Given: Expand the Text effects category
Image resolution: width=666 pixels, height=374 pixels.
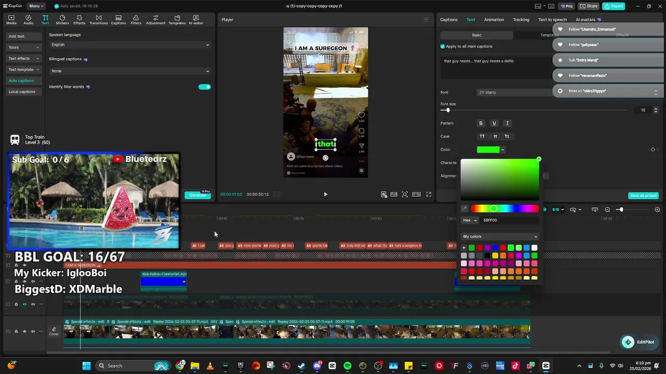Looking at the screenshot, I should [x=24, y=58].
